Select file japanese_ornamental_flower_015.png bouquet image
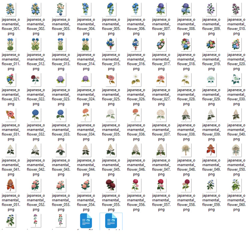The height and width of the screenshot is (234, 250). point(111,45)
